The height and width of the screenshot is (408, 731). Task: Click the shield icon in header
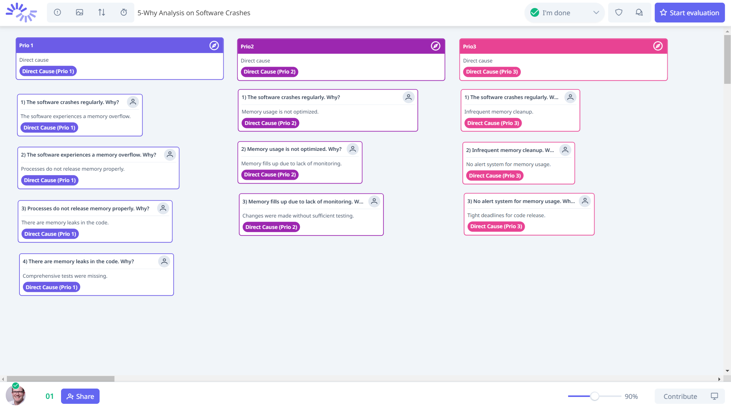pos(619,13)
